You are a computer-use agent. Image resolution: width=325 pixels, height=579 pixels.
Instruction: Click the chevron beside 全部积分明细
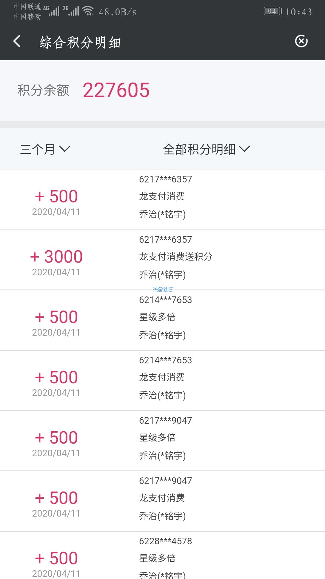[x=244, y=149]
